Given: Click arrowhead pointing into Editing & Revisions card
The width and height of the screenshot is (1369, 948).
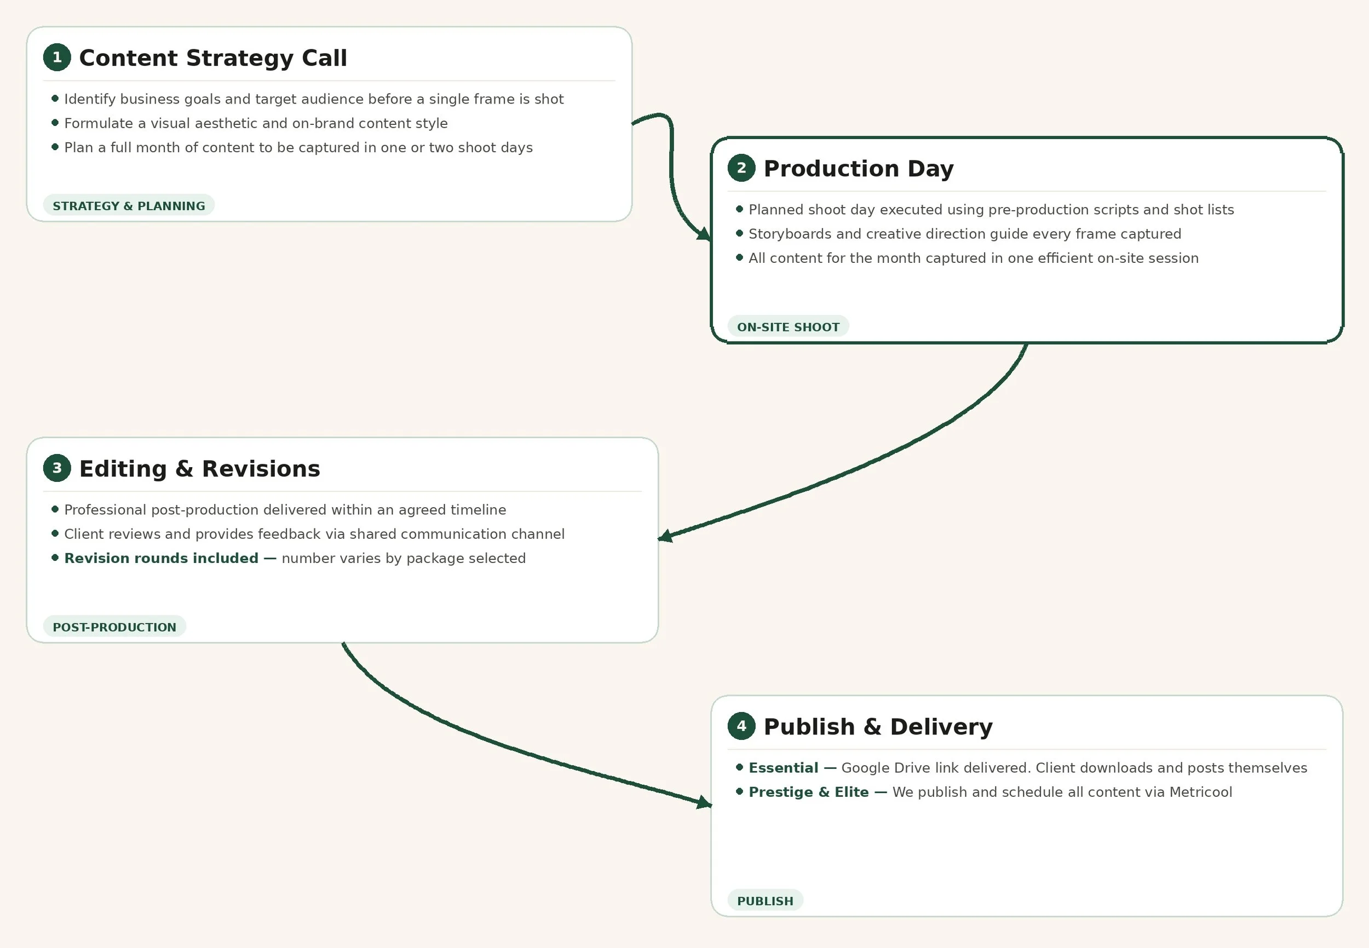Looking at the screenshot, I should pyautogui.click(x=666, y=536).
